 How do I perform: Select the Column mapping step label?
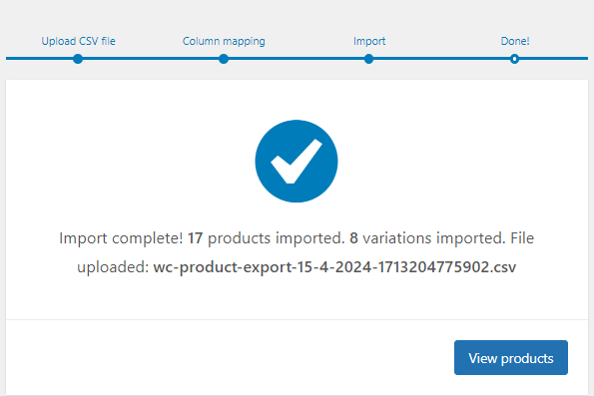(224, 41)
